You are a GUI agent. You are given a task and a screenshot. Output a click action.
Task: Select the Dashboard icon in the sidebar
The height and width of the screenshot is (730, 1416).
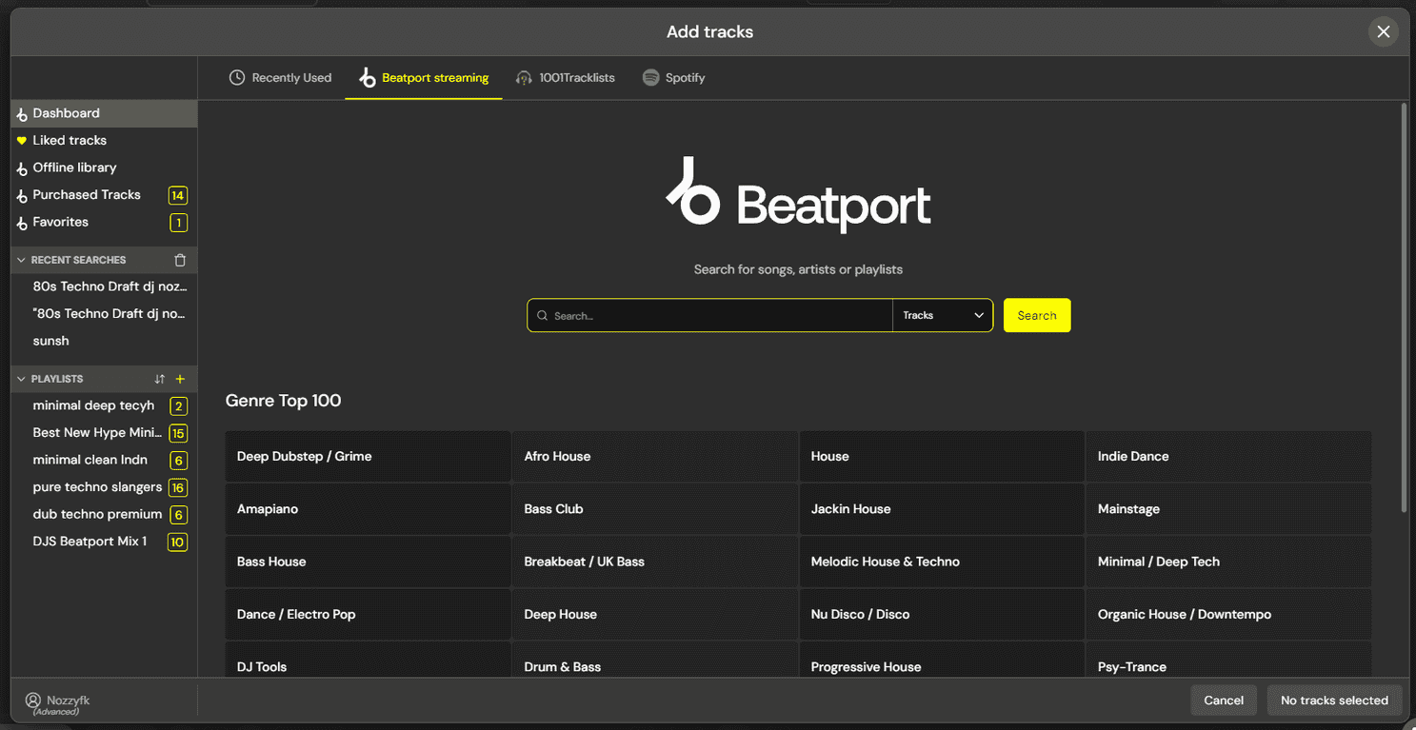coord(22,112)
